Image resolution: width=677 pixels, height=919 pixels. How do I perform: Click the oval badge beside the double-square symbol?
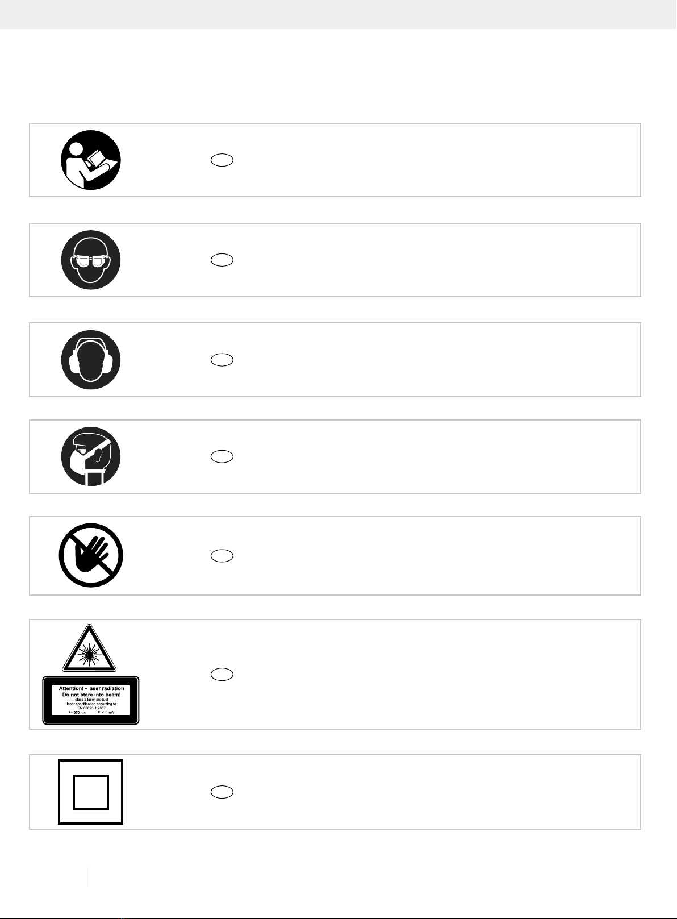(222, 792)
